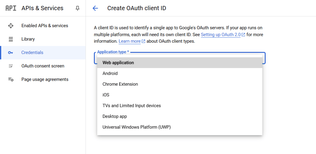The width and height of the screenshot is (316, 154).
Task: Choose TVs and Limited Input devices
Action: click(132, 106)
